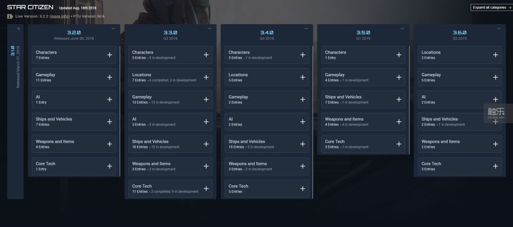Screen dimensions: 513x227
Task: Select the 3.4.0 version heading
Action: tap(266, 32)
